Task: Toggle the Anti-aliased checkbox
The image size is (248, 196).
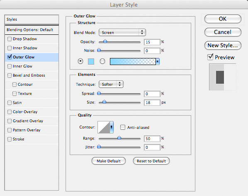Action: [x=123, y=127]
